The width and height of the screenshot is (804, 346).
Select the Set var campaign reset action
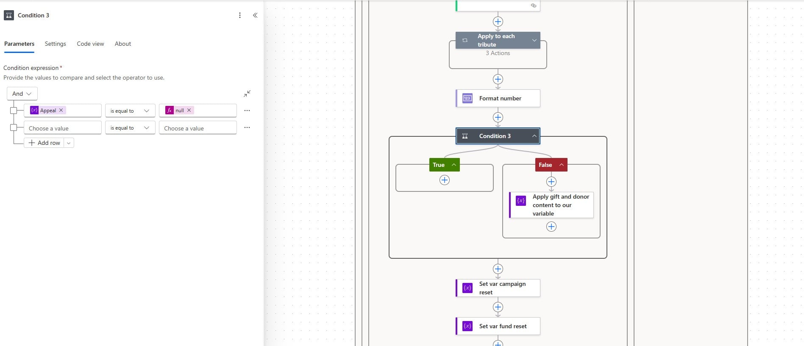coord(498,288)
